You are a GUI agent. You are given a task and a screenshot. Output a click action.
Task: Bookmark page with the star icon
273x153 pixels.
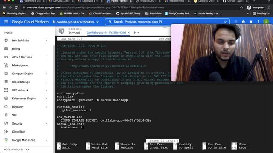point(241,8)
